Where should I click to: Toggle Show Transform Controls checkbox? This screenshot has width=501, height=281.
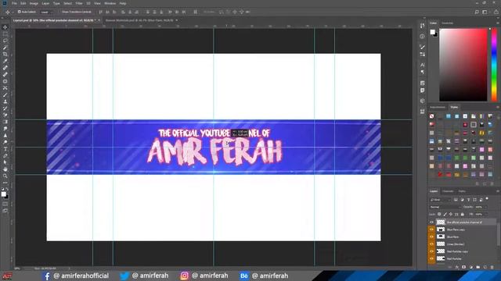point(60,12)
